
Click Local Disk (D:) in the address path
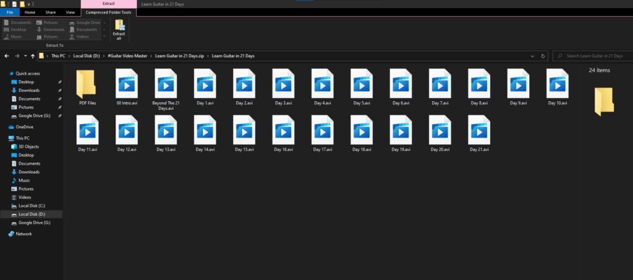87,56
